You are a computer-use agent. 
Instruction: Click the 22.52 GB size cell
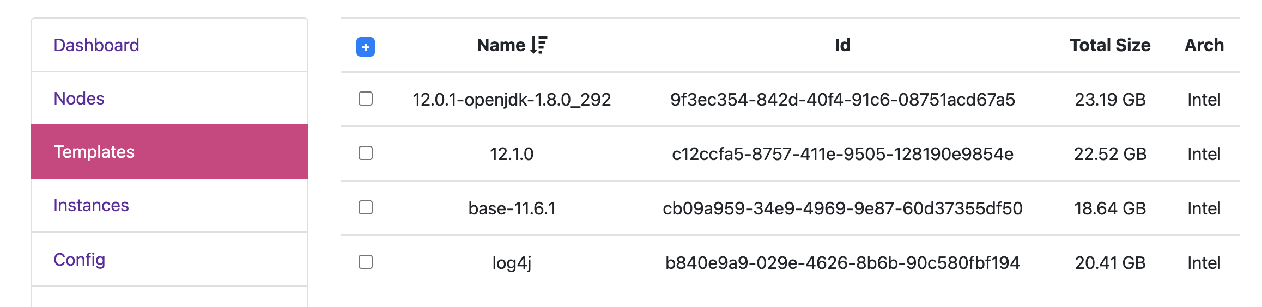(x=1110, y=154)
